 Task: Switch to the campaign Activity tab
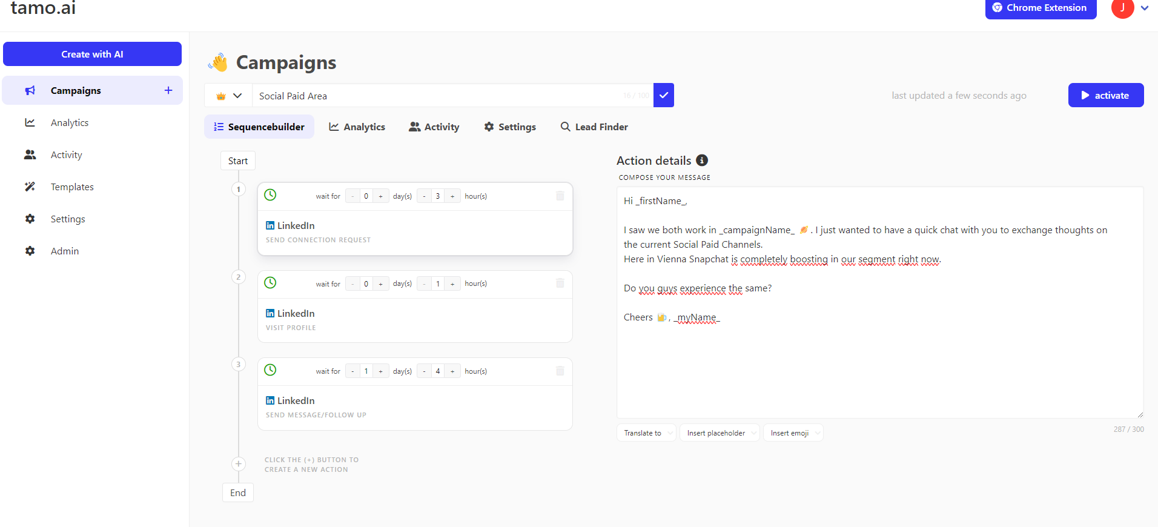[x=434, y=127]
